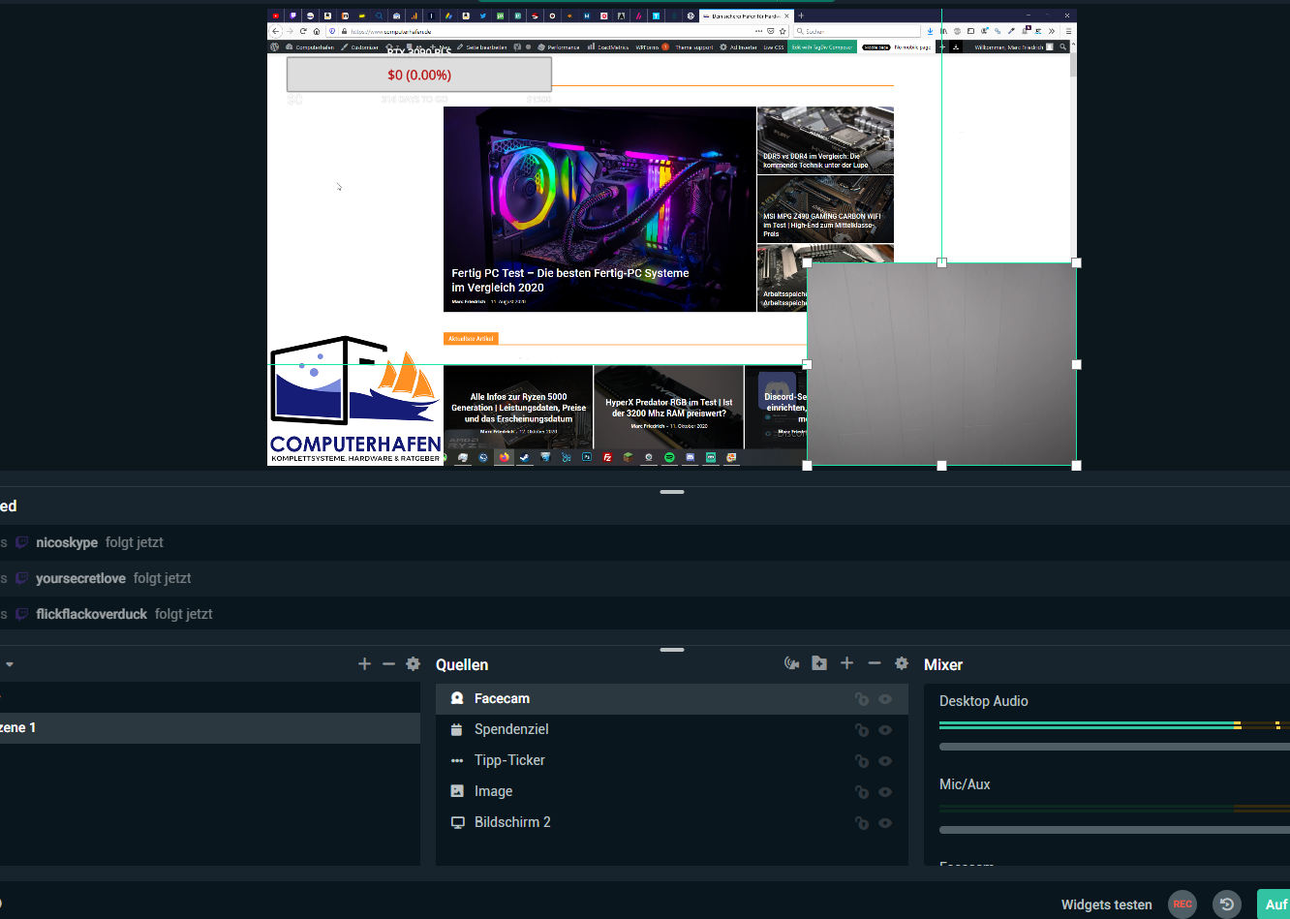Adjust the Desktop Audio volume slider
The width and height of the screenshot is (1290, 919).
tap(1114, 747)
